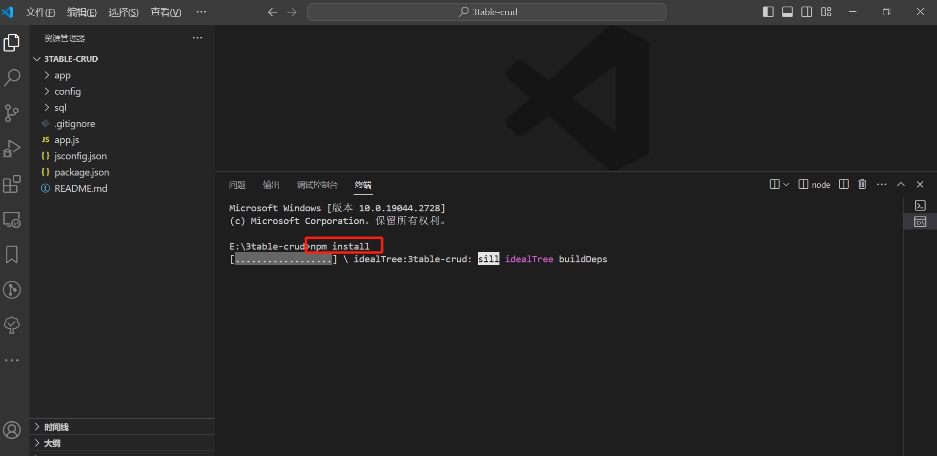Toggle primary side bar visibility
The image size is (937, 456).
[x=768, y=12]
